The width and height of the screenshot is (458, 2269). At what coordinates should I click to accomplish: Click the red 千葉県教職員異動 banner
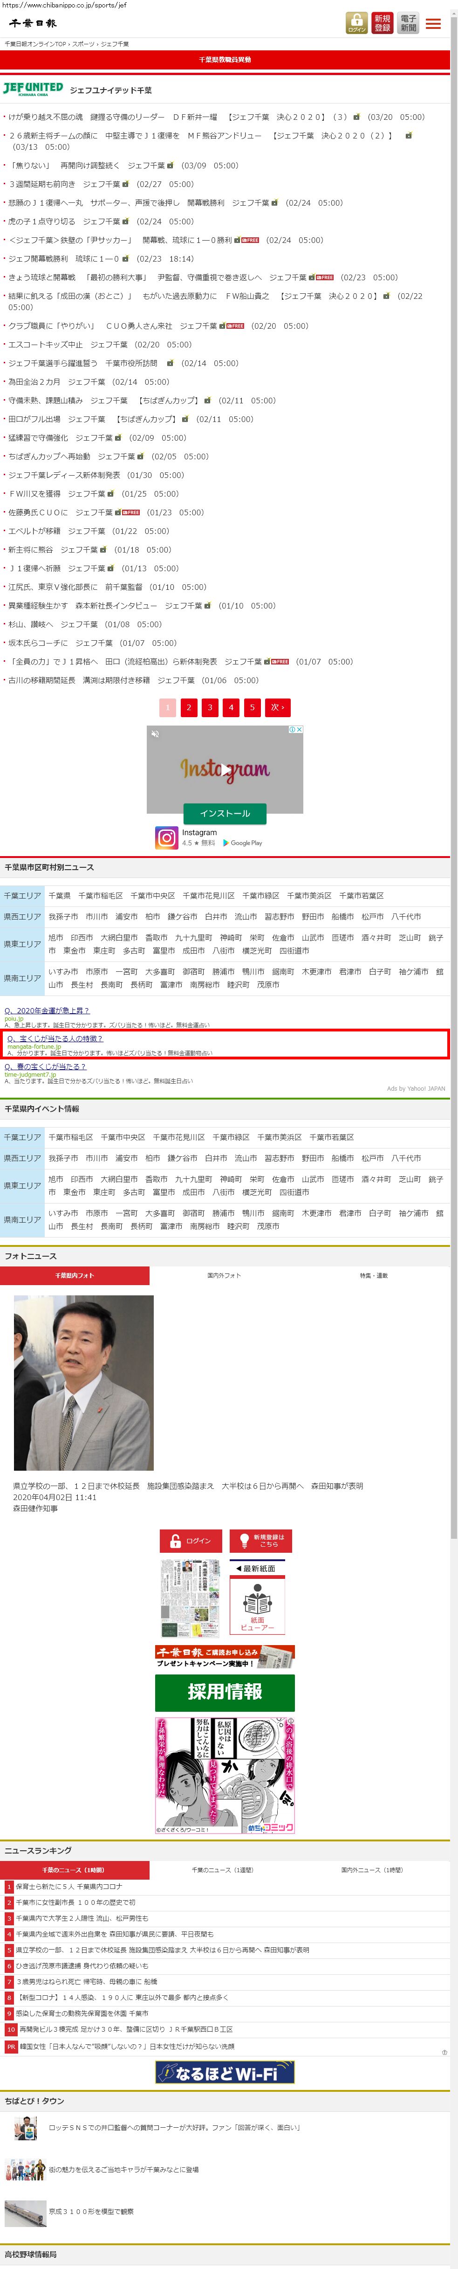click(x=225, y=60)
